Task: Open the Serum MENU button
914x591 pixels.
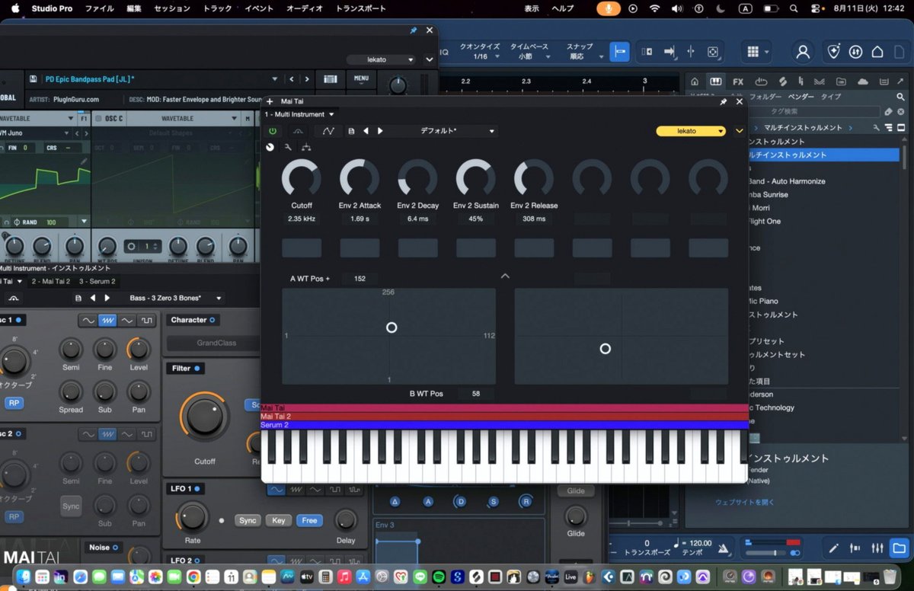Action: coord(361,78)
